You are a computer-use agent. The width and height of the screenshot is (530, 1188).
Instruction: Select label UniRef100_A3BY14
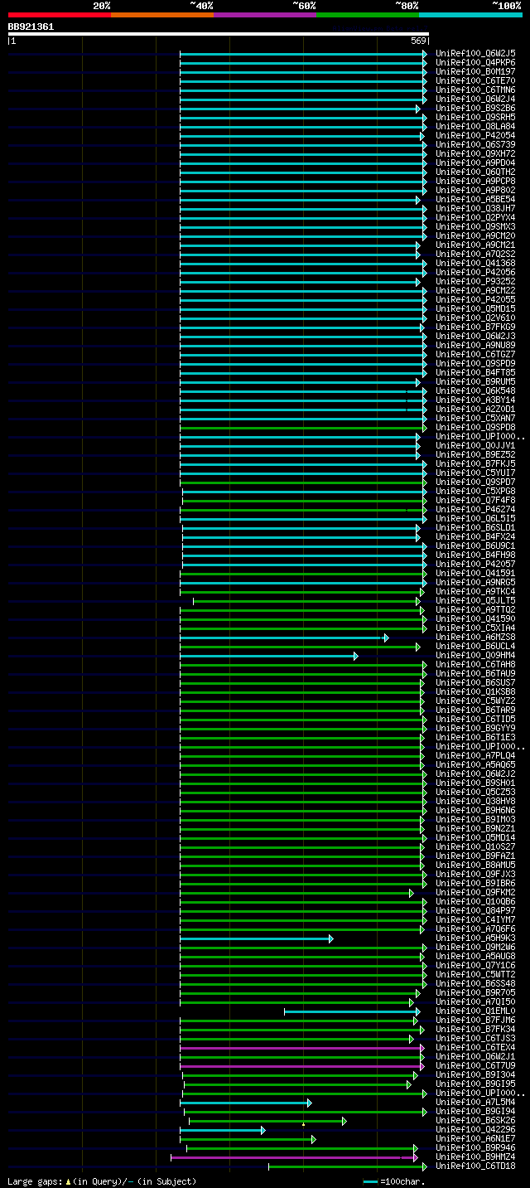(475, 400)
